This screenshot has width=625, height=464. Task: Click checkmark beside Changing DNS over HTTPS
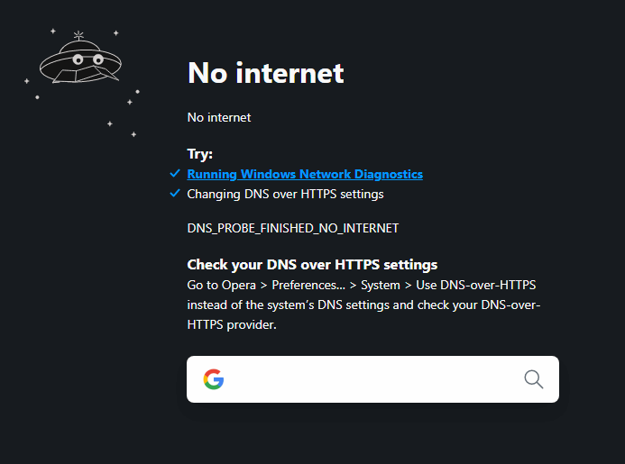coord(174,194)
